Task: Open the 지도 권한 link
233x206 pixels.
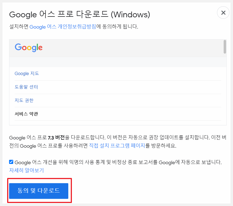Action: pos(24,100)
